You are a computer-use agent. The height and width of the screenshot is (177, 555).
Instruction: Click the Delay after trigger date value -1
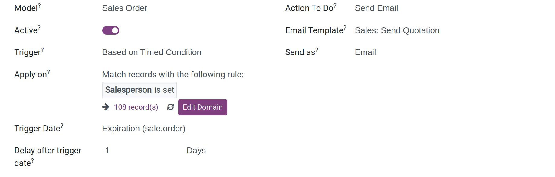[x=106, y=151]
